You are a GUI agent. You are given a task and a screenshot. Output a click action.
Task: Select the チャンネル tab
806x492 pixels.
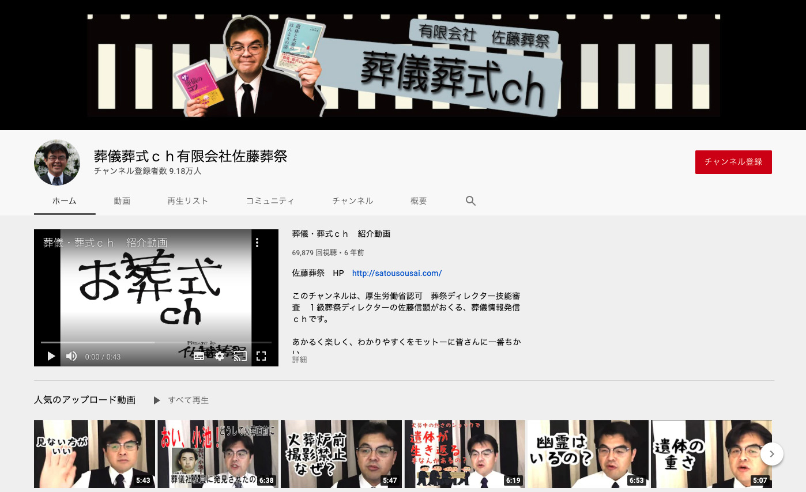point(353,201)
